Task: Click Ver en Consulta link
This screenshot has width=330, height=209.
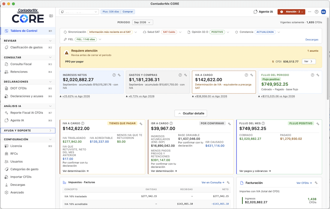Action: pyautogui.click(x=213, y=183)
